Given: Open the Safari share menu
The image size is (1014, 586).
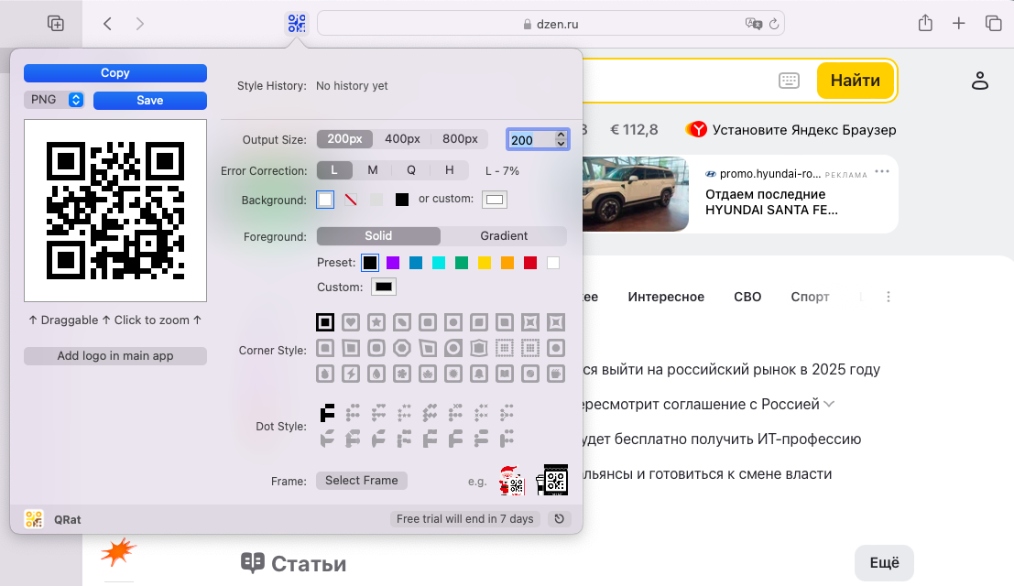Looking at the screenshot, I should coord(925,23).
